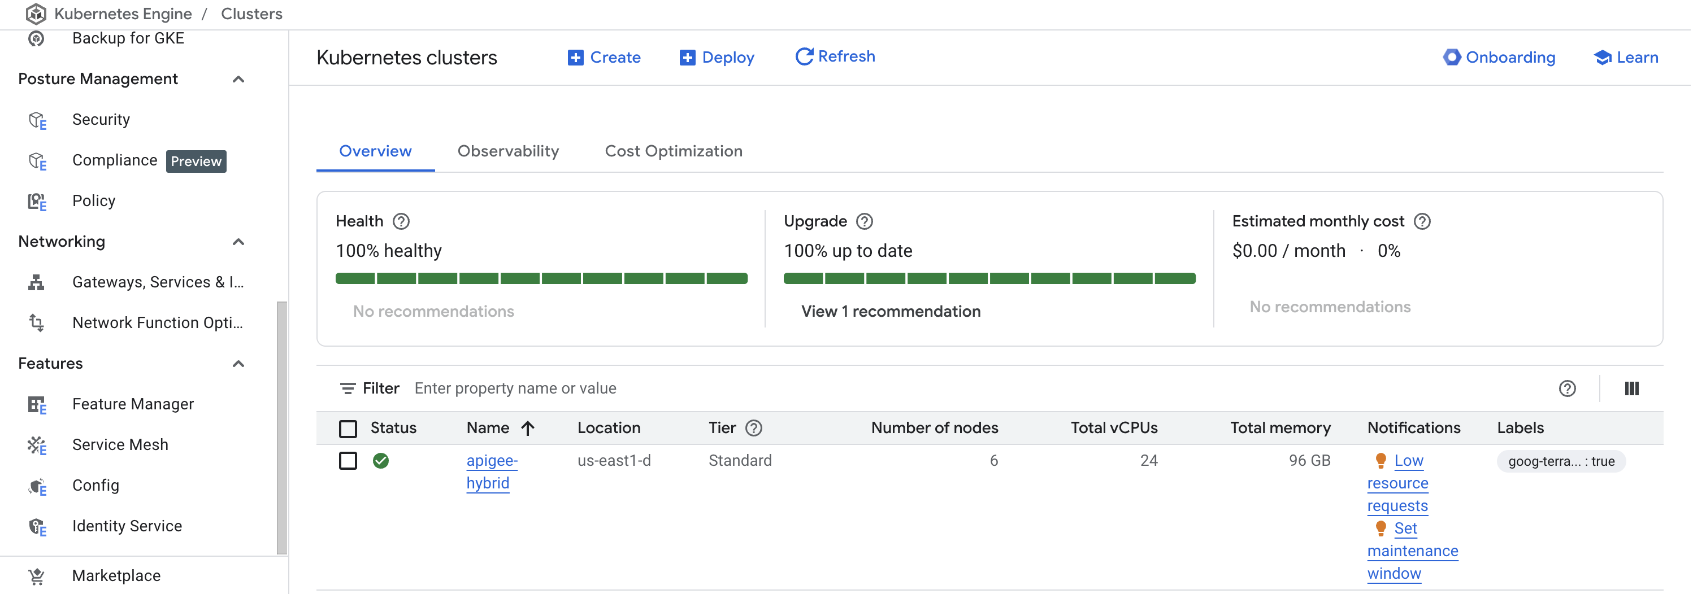
Task: Click the Network Function Optimizer icon
Action: pos(36,323)
